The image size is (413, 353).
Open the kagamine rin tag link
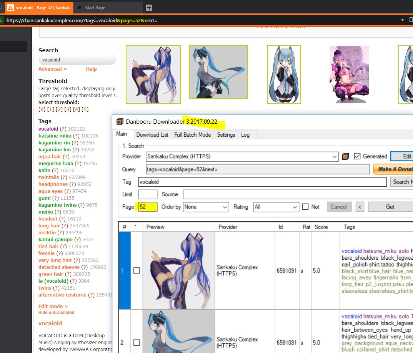point(54,143)
